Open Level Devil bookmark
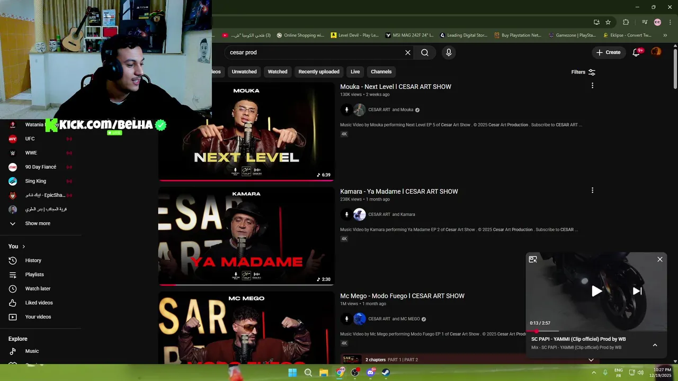Image resolution: width=678 pixels, height=381 pixels. pos(354,35)
